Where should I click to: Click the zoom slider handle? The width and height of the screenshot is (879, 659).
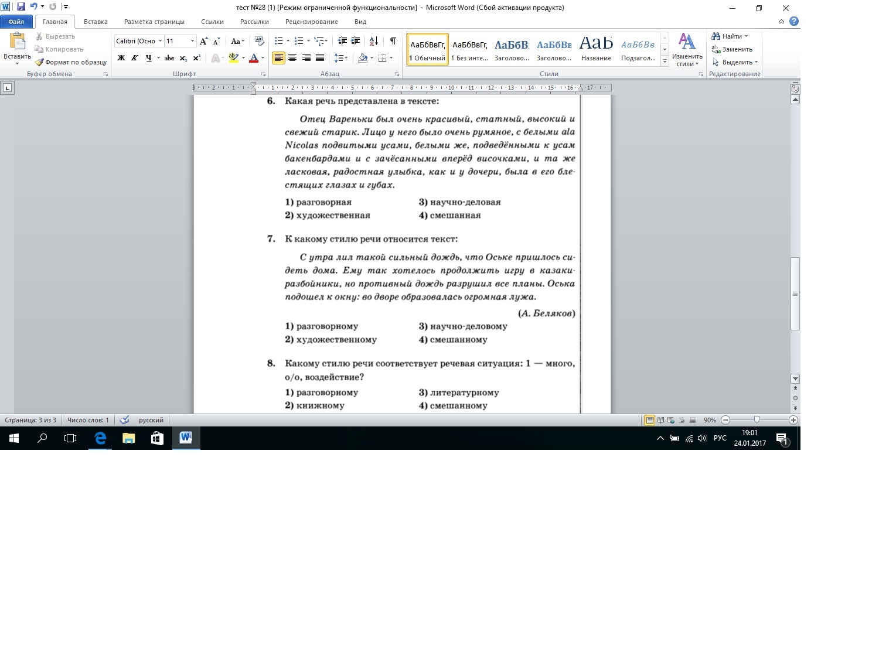(x=757, y=420)
